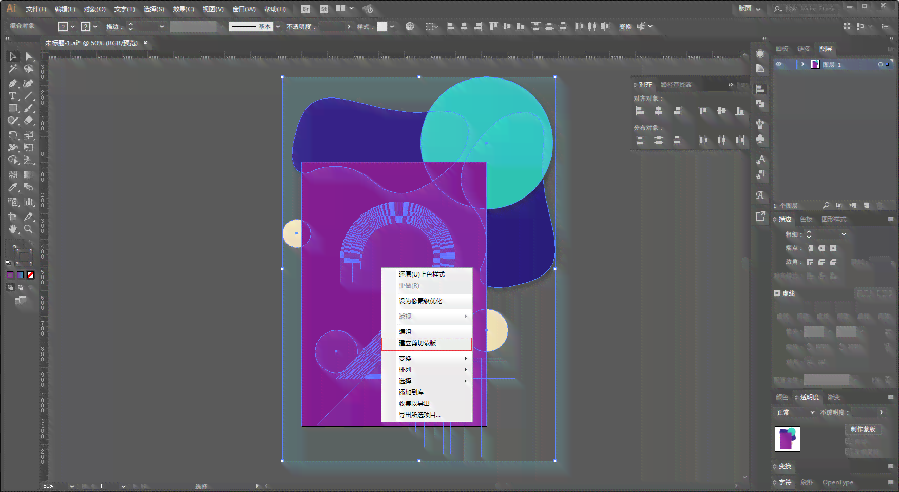The image size is (899, 492).
Task: Select the Rotate tool
Action: (13, 135)
